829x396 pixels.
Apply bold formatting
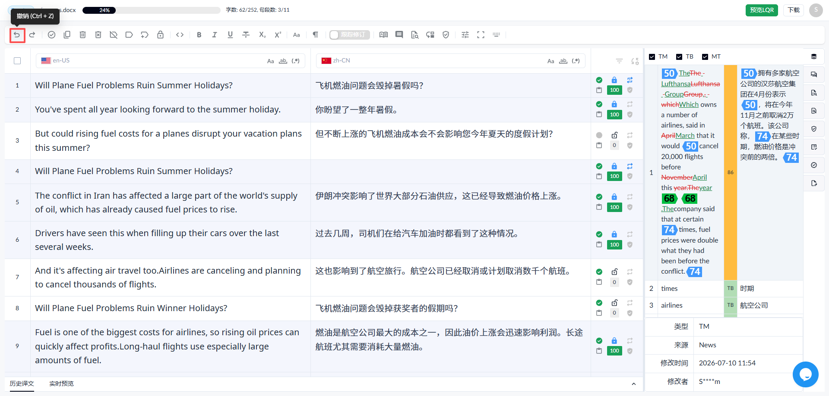(x=199, y=35)
